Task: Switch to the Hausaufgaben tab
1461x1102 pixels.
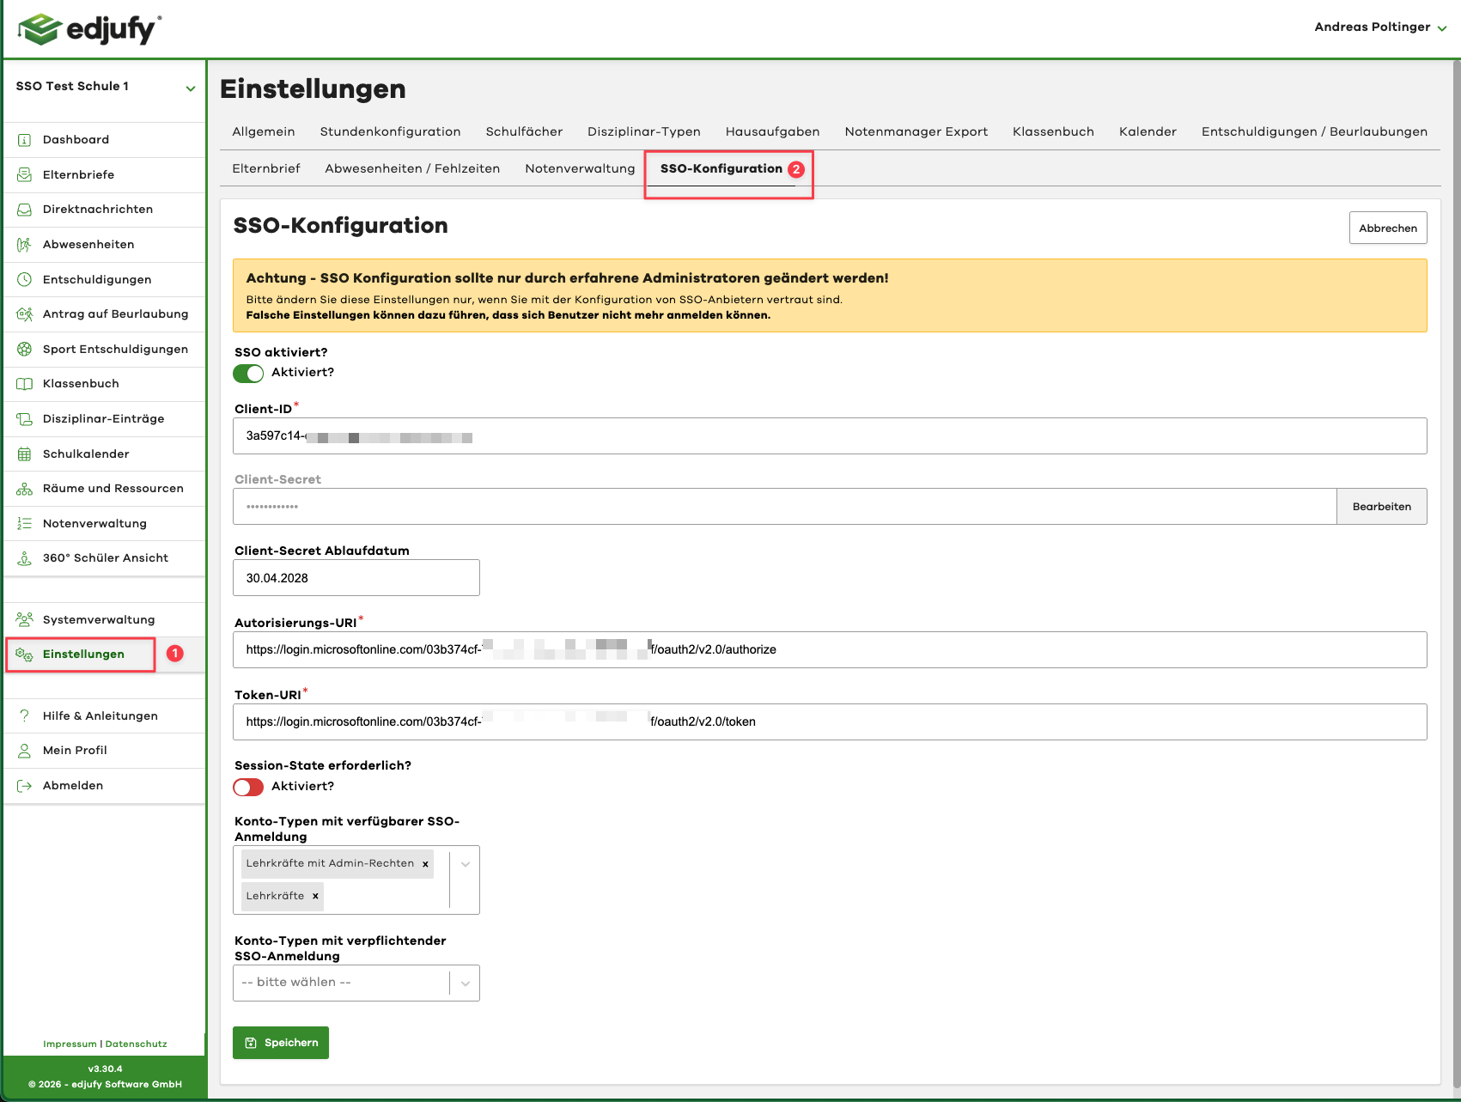Action: point(771,131)
